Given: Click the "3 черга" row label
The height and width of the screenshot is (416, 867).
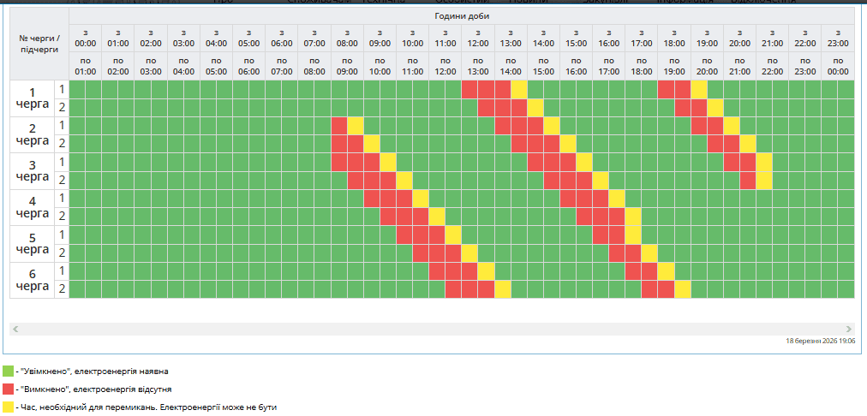Looking at the screenshot, I should (x=33, y=171).
